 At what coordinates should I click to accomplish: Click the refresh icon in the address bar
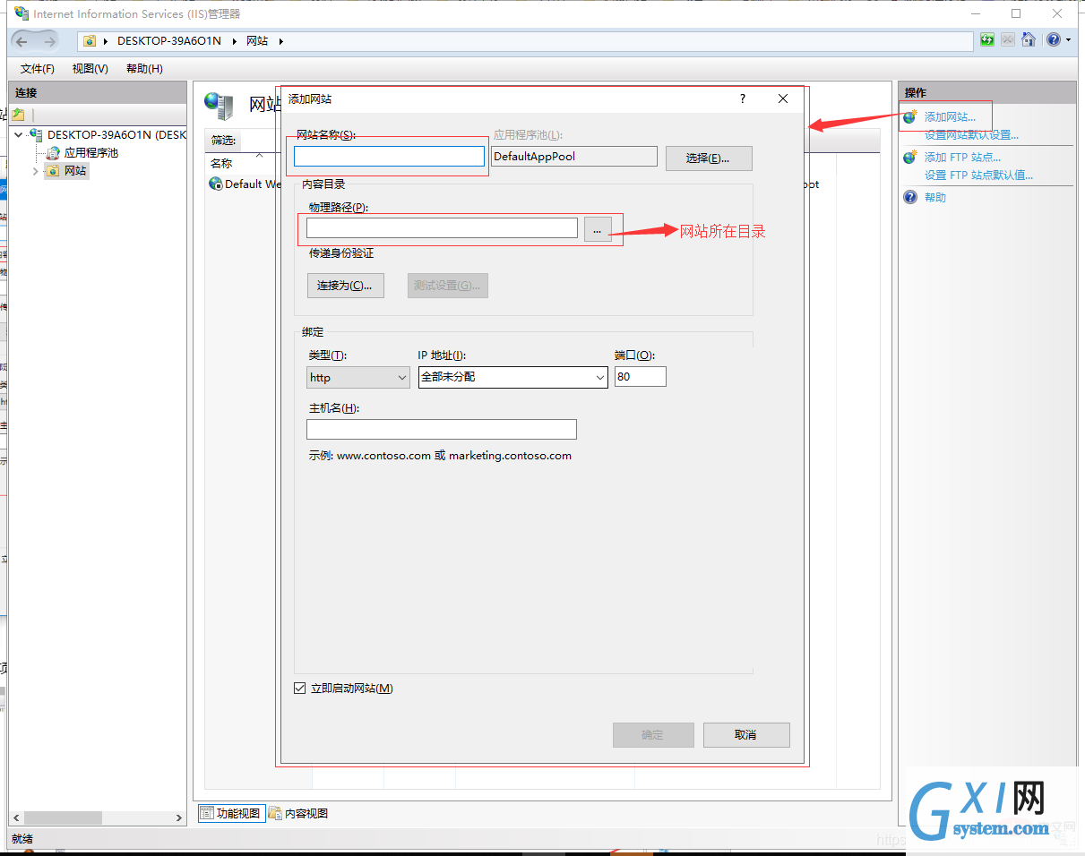(987, 40)
